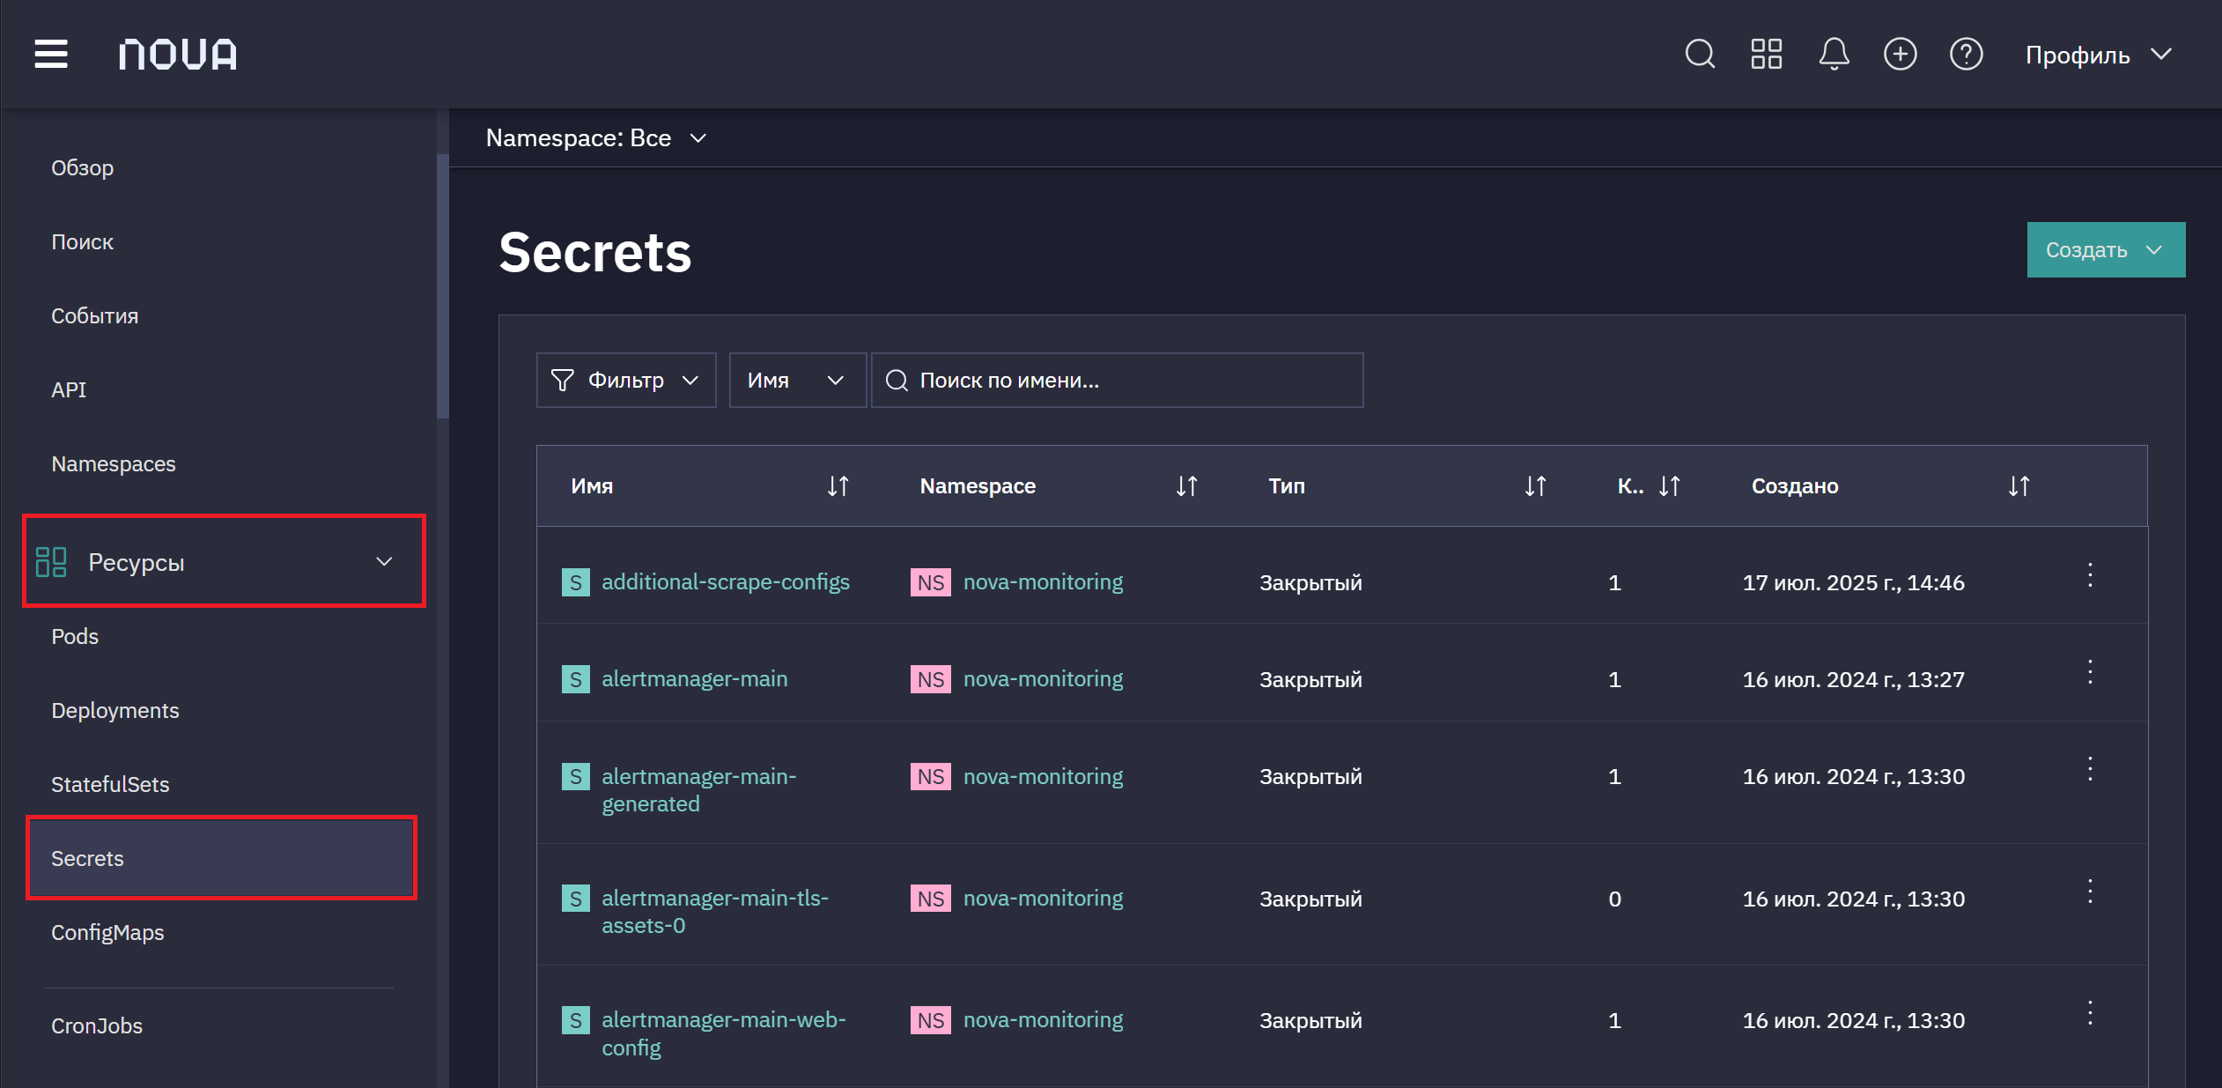Open the Фильтр dropdown
Screen dimensions: 2222x1088
pos(626,381)
